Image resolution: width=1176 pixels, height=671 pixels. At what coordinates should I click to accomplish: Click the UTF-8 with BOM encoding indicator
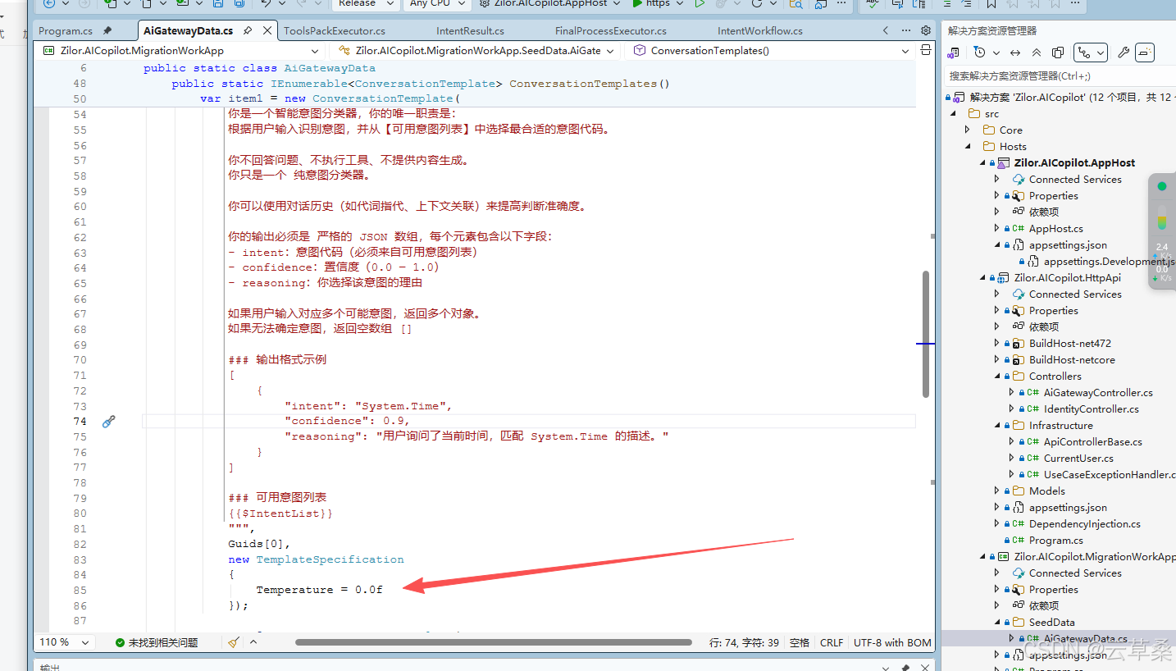pos(892,642)
